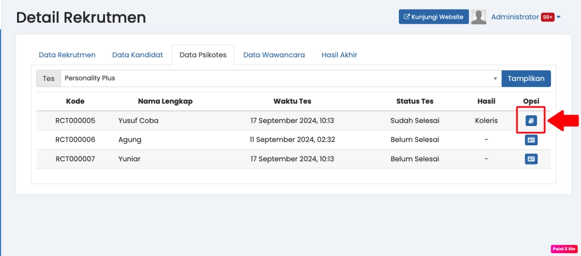The width and height of the screenshot is (581, 256).
Task: Click the Paint X Lite watermark badge
Action: pos(563,249)
